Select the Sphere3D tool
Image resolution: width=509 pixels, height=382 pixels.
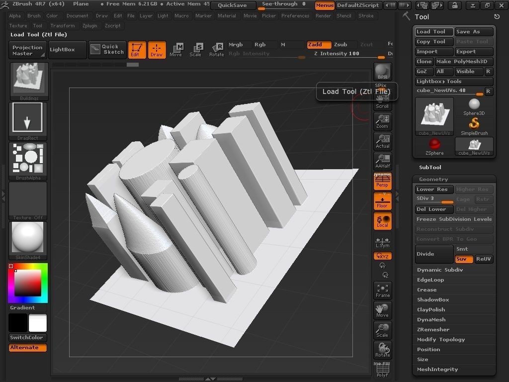click(x=474, y=107)
